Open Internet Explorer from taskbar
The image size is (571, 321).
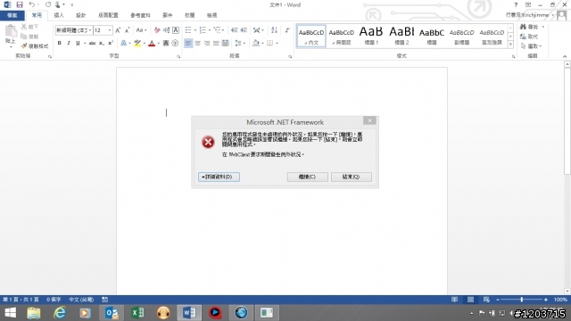60,313
